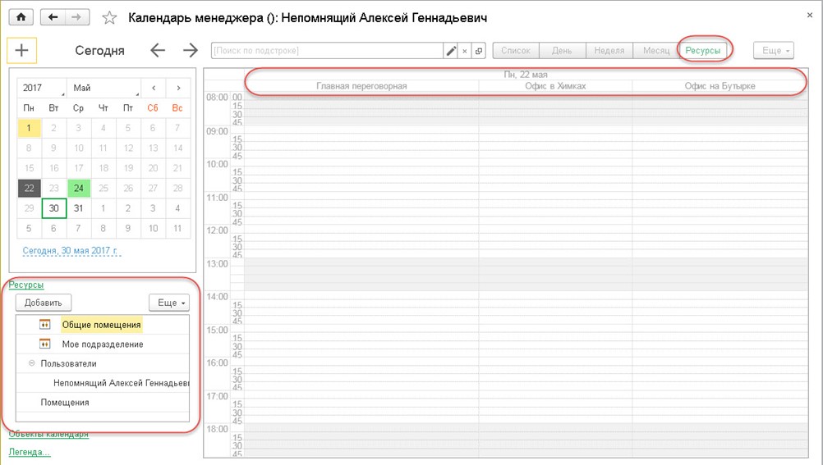
Task: Click the open-window icon beside search
Action: [479, 51]
